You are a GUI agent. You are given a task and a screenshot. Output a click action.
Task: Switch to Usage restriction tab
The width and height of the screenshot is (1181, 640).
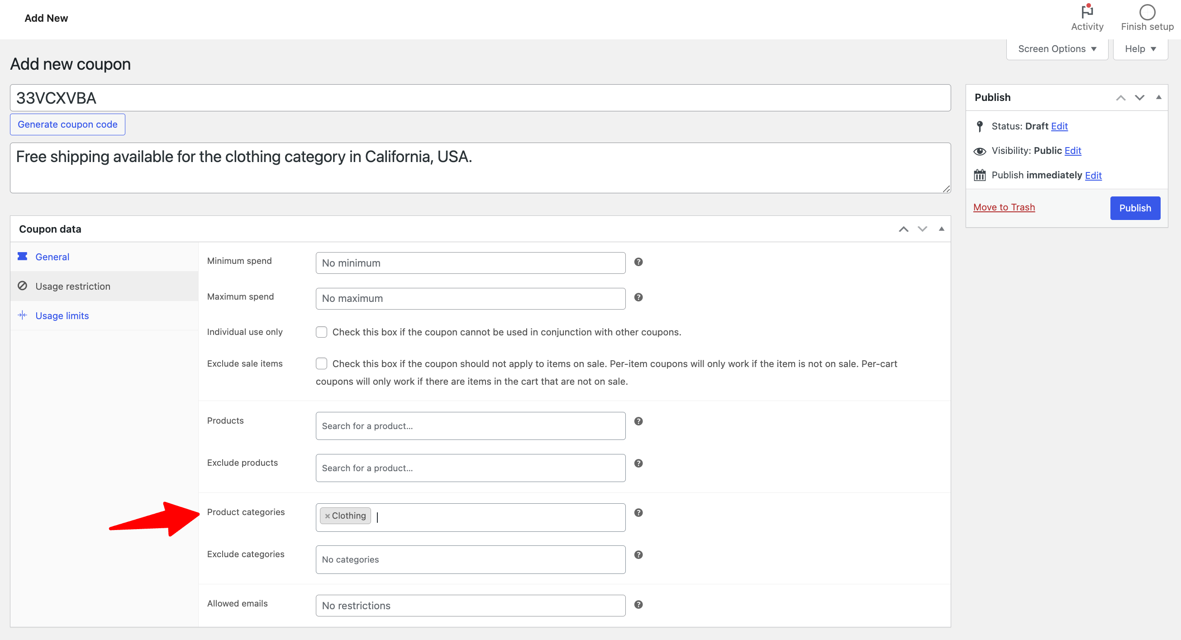coord(105,286)
